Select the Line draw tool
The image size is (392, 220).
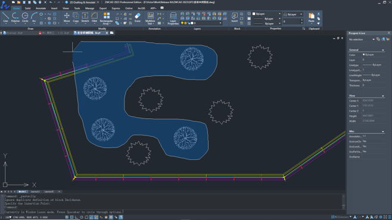[x=5, y=17]
